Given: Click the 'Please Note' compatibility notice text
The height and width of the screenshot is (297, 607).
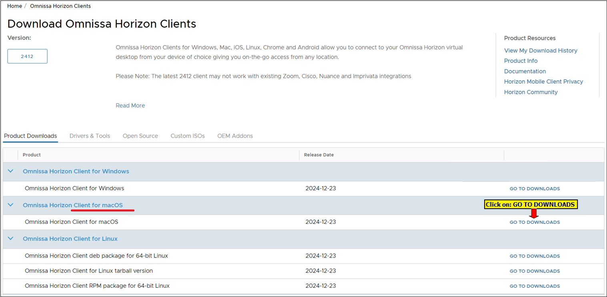Looking at the screenshot, I should 263,76.
